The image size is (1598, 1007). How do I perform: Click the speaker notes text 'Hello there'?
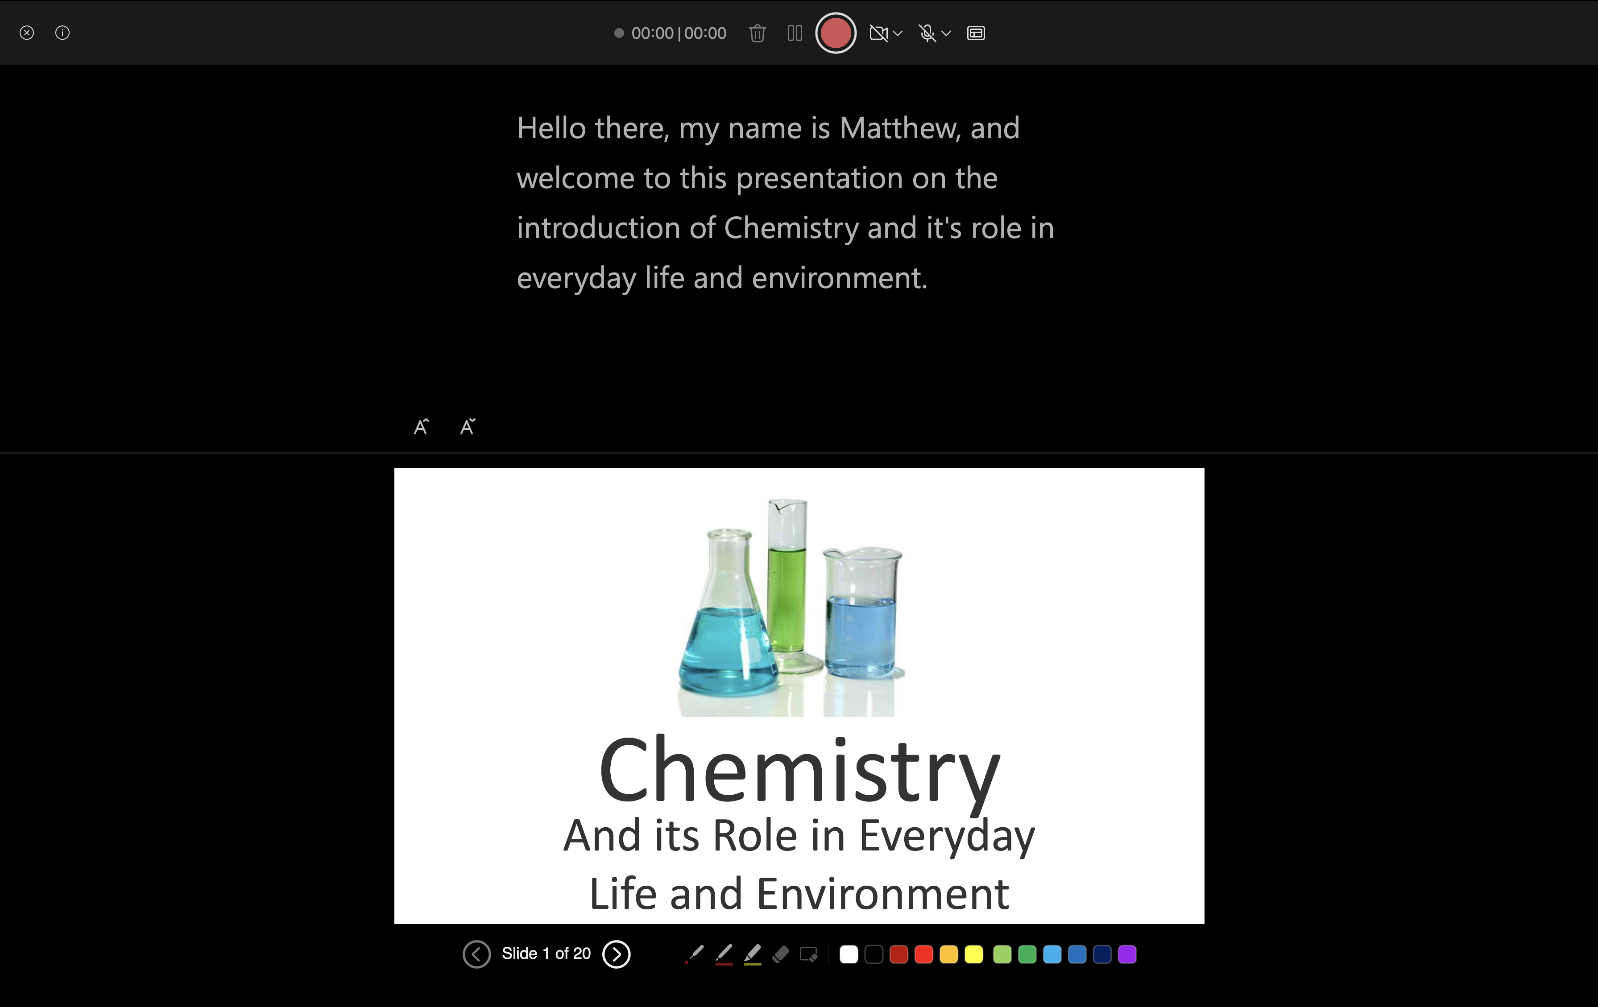point(592,128)
